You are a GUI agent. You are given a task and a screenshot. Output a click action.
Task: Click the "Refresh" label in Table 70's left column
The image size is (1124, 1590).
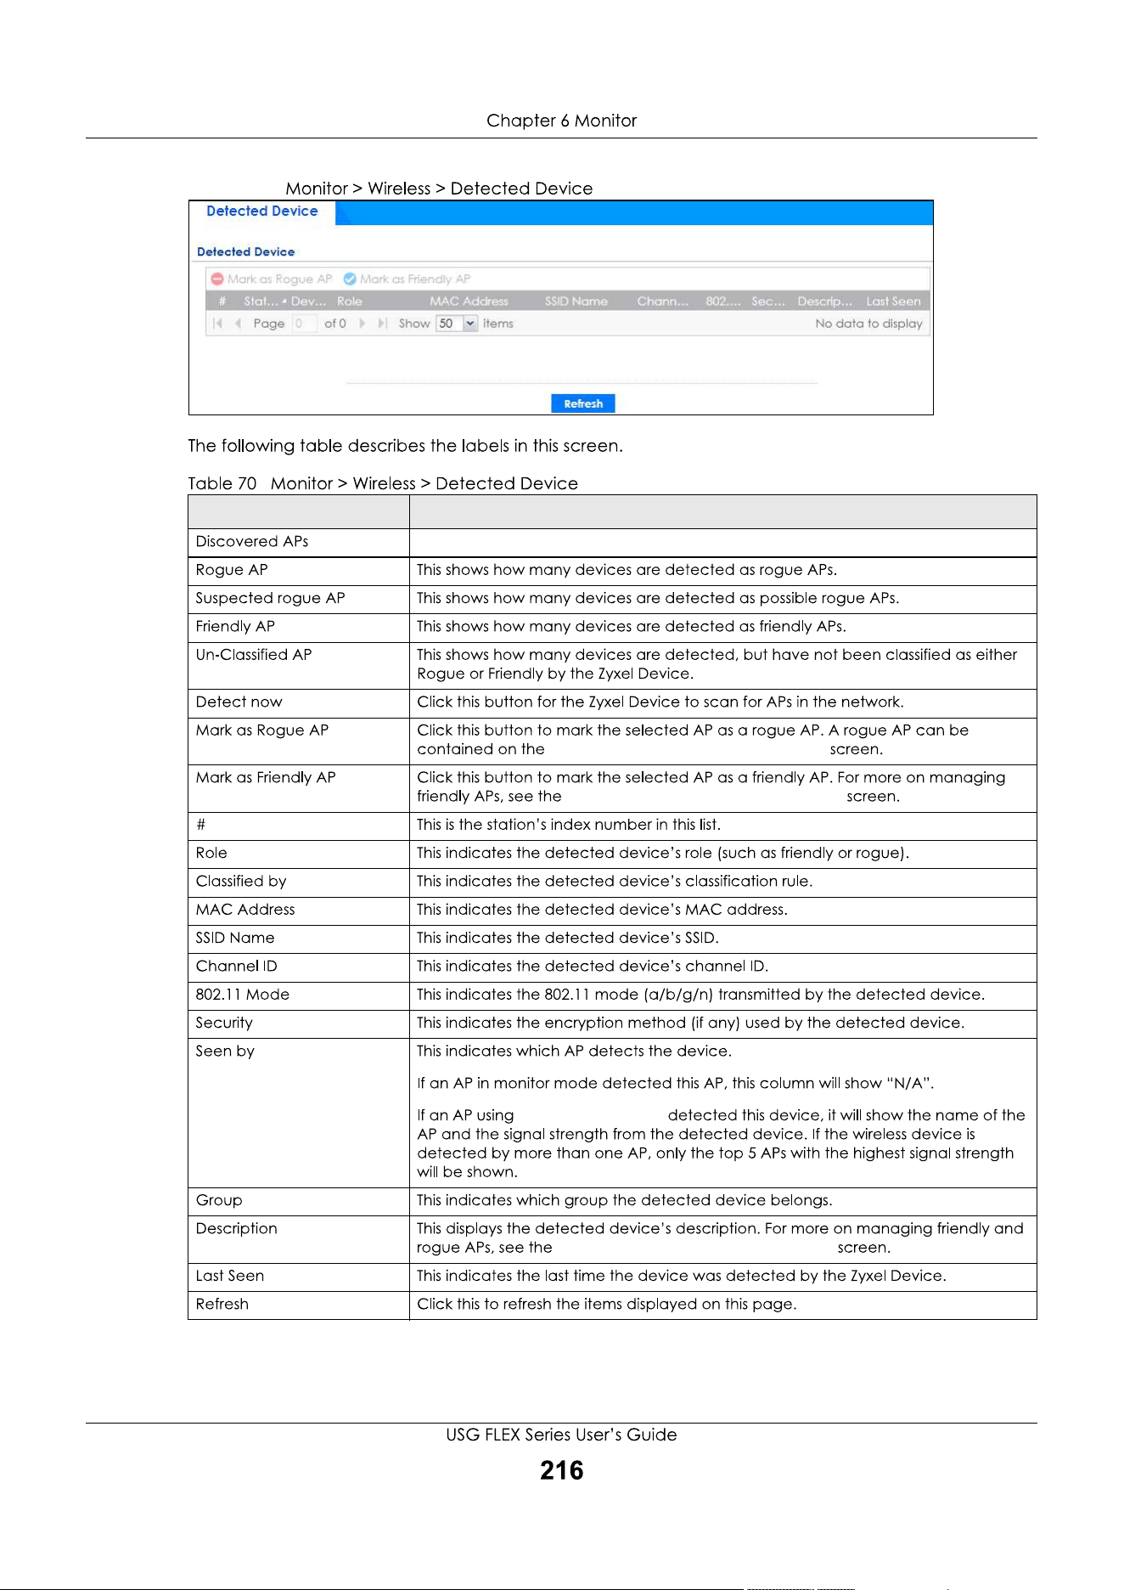(x=222, y=1305)
